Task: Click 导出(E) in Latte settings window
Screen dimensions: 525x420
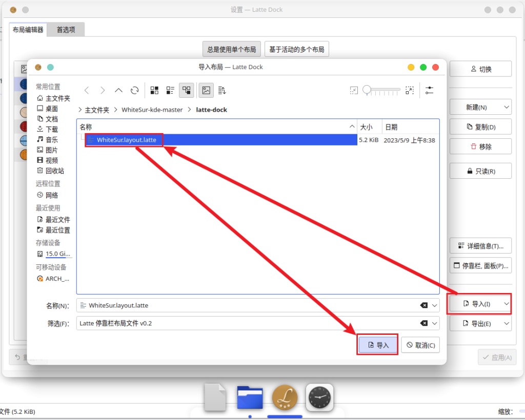Action: [476, 323]
